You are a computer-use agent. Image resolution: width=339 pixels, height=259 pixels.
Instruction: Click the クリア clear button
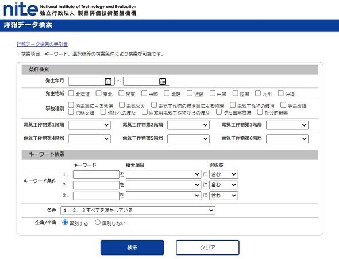coord(207,247)
